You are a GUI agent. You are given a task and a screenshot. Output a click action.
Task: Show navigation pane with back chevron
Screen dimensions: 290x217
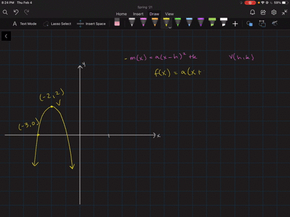(x=6, y=36)
